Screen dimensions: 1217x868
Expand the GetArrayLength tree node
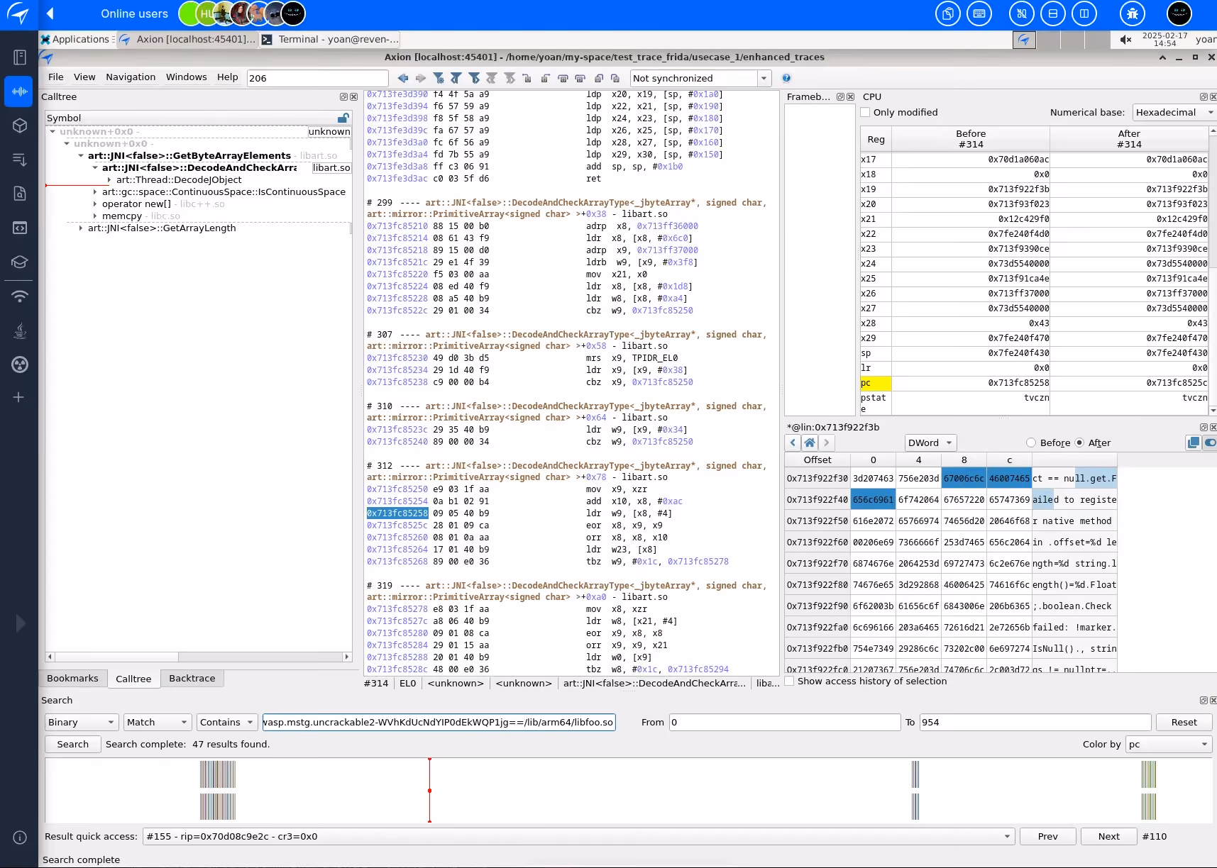pos(81,228)
